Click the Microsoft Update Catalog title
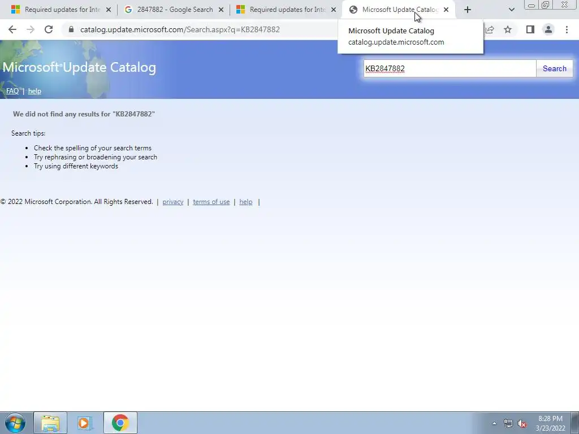 point(79,67)
